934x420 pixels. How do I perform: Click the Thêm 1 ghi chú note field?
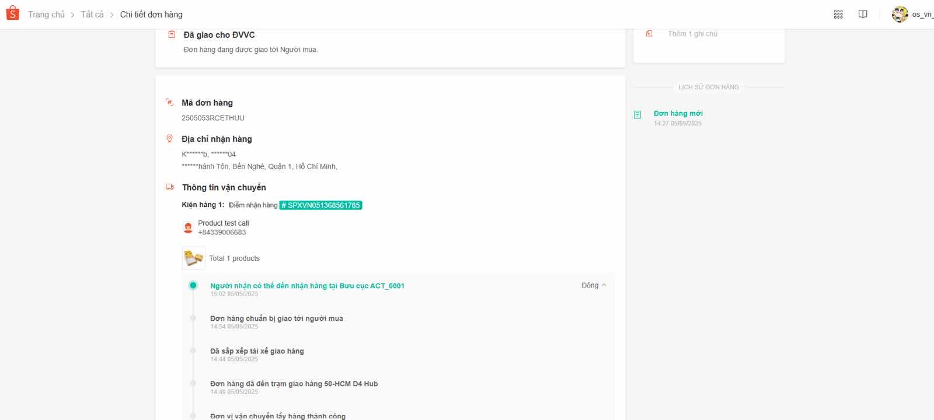pyautogui.click(x=692, y=34)
